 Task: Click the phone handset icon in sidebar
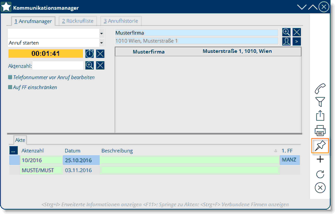coord(320,89)
